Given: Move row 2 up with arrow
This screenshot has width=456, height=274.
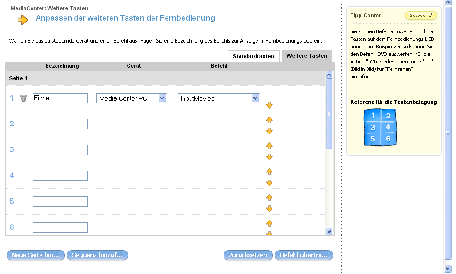Looking at the screenshot, I should pyautogui.click(x=270, y=120).
